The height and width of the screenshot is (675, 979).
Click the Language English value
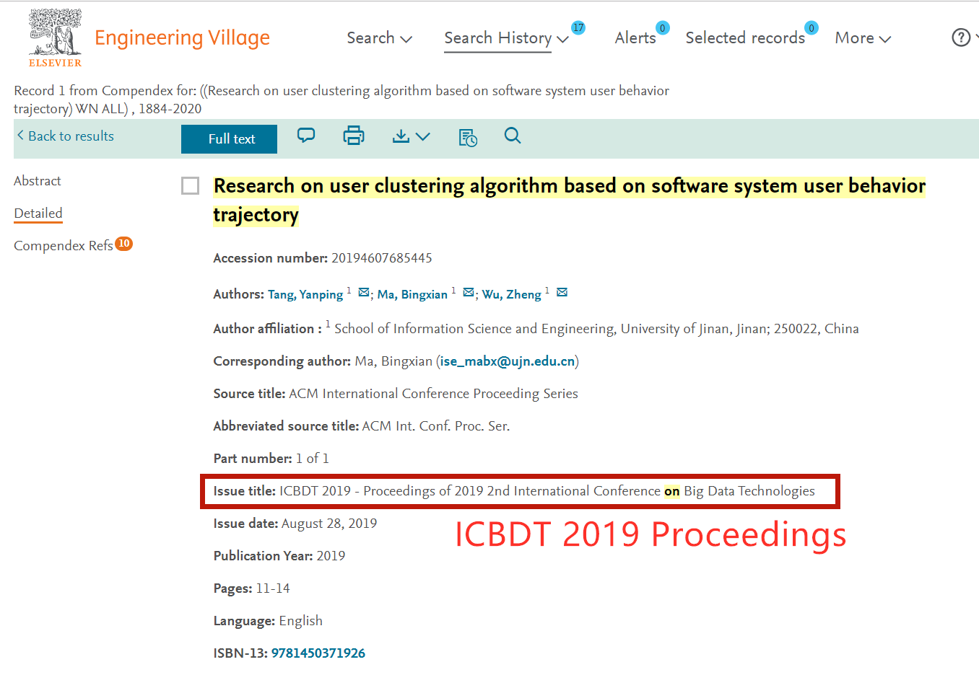click(301, 621)
